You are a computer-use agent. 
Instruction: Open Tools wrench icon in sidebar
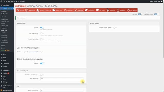(x=2, y=79)
